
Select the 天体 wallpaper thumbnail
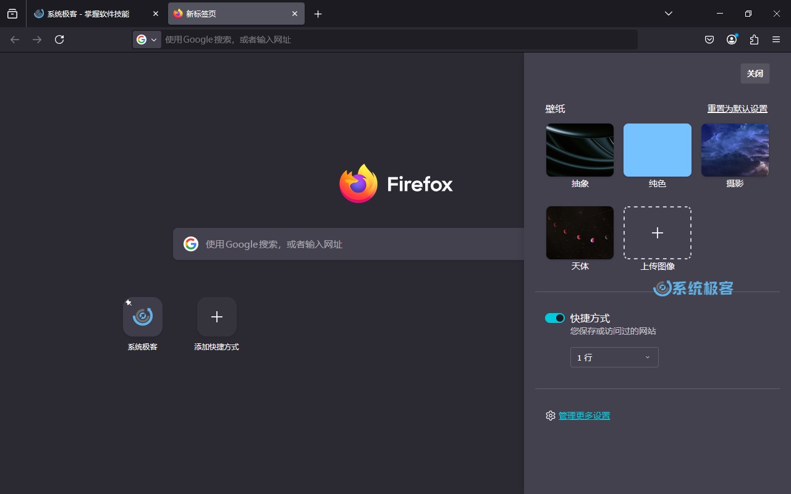(580, 233)
